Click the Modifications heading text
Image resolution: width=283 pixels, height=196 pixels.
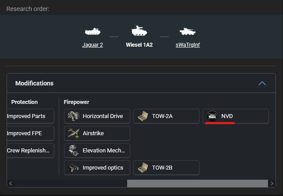coord(34,83)
